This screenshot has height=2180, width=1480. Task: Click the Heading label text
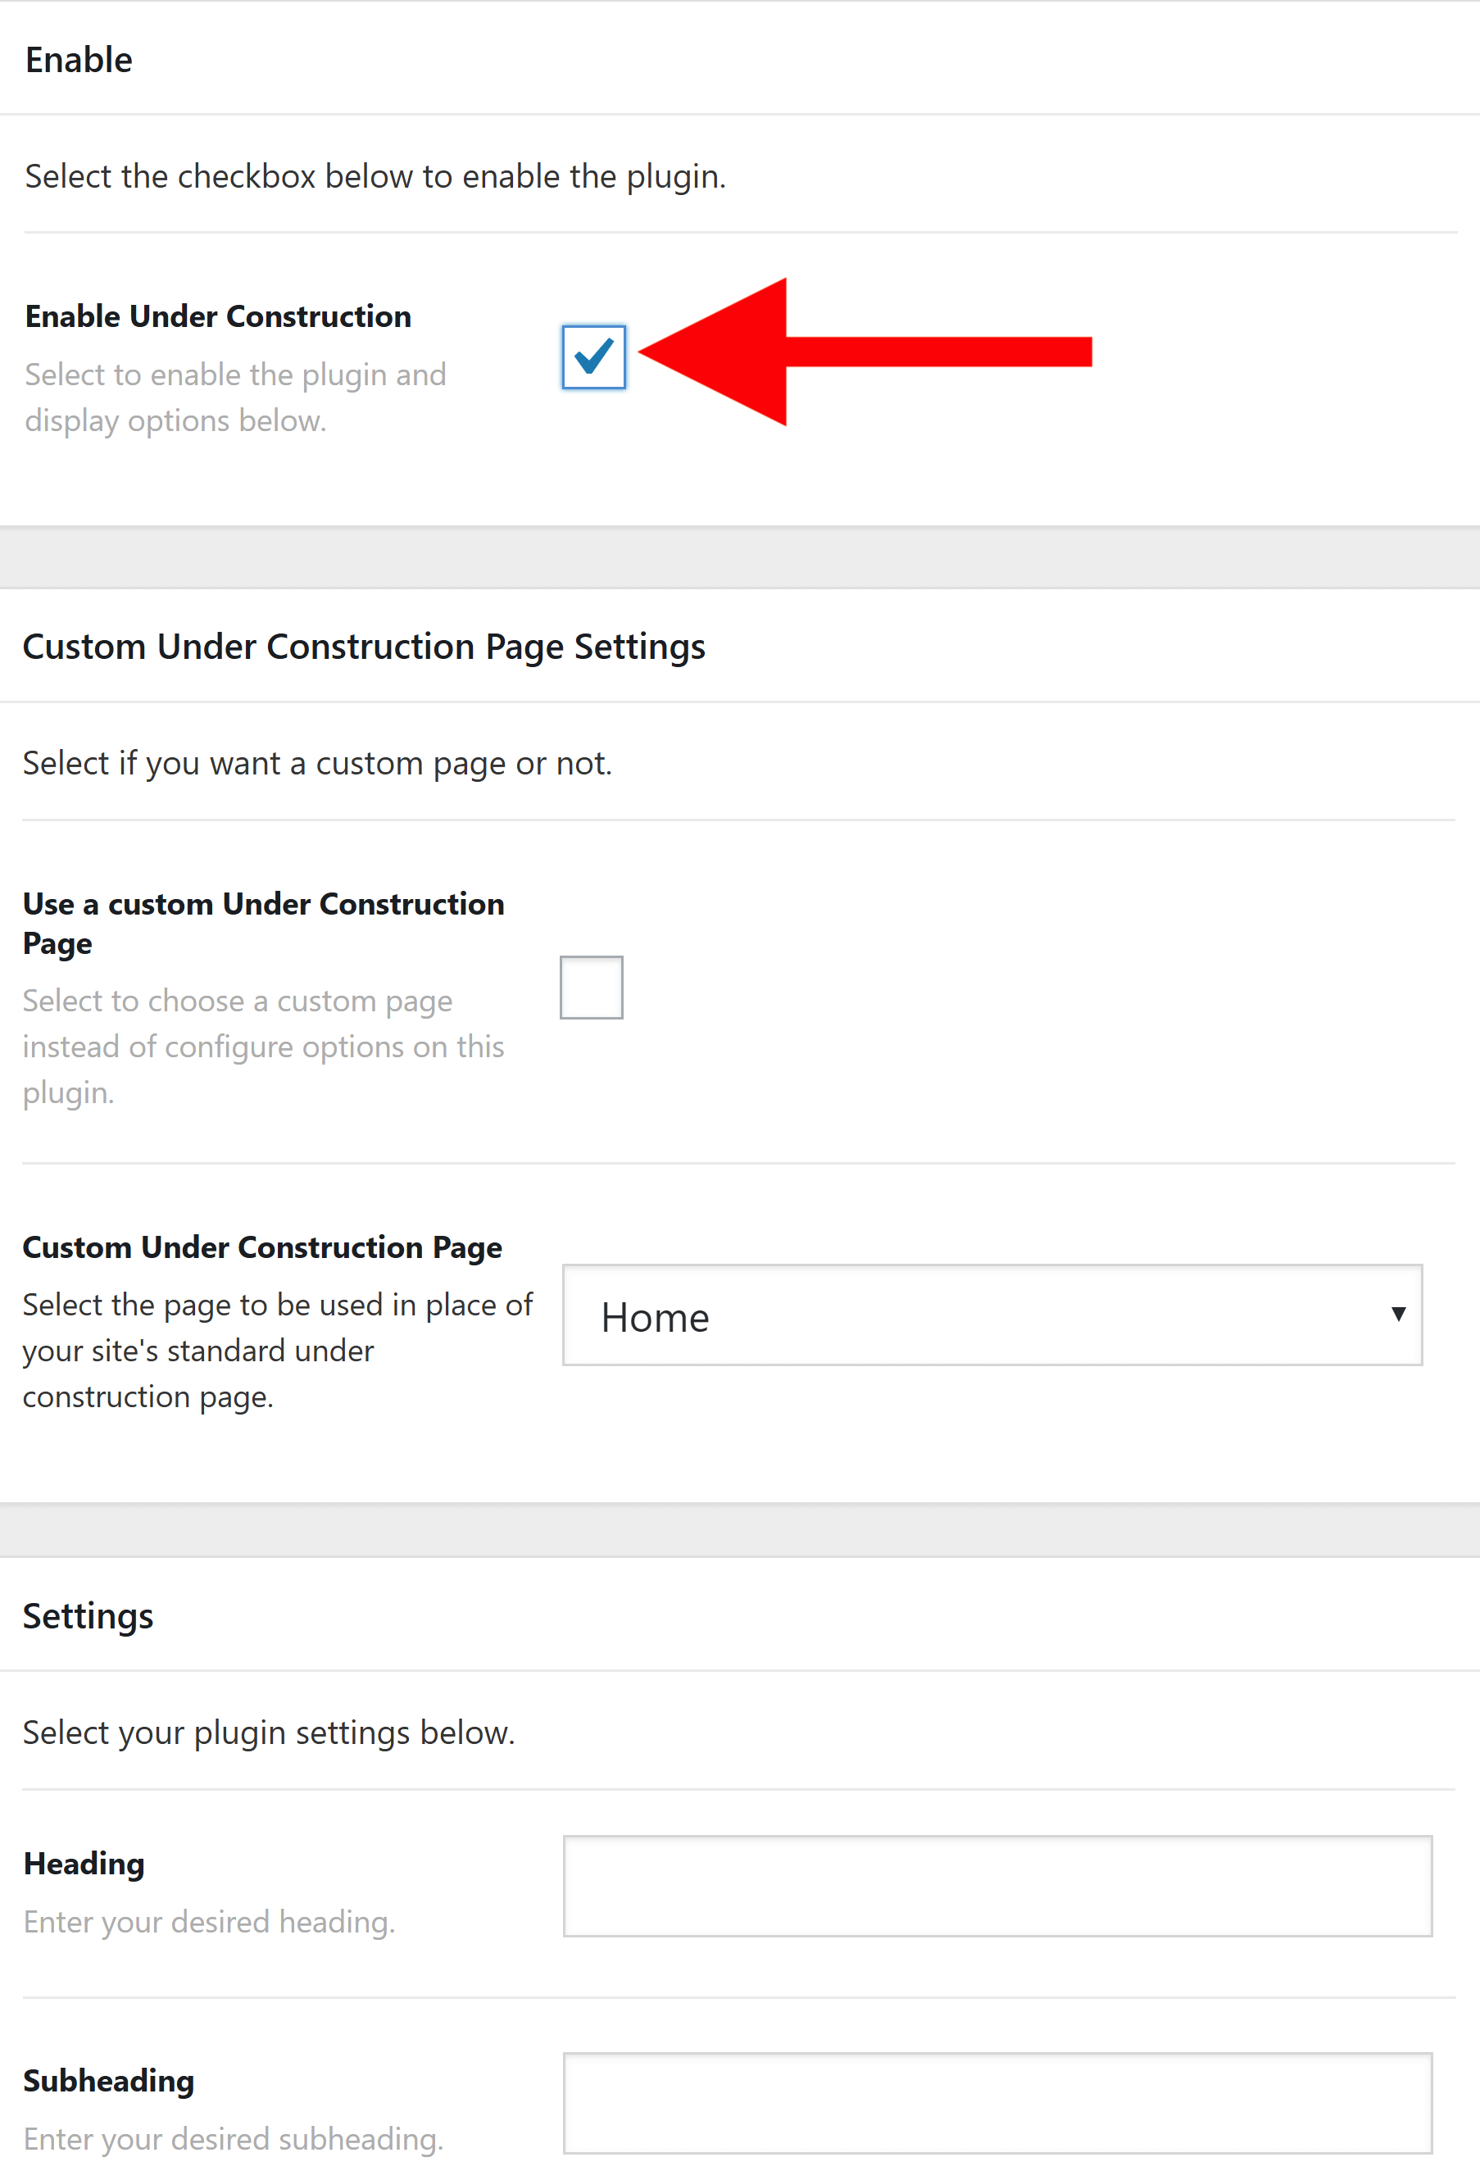tap(84, 1863)
